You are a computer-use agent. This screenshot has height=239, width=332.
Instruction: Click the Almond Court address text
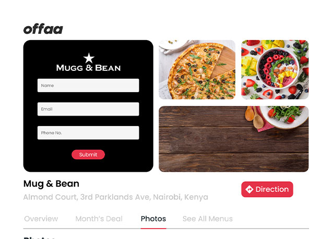click(x=115, y=197)
